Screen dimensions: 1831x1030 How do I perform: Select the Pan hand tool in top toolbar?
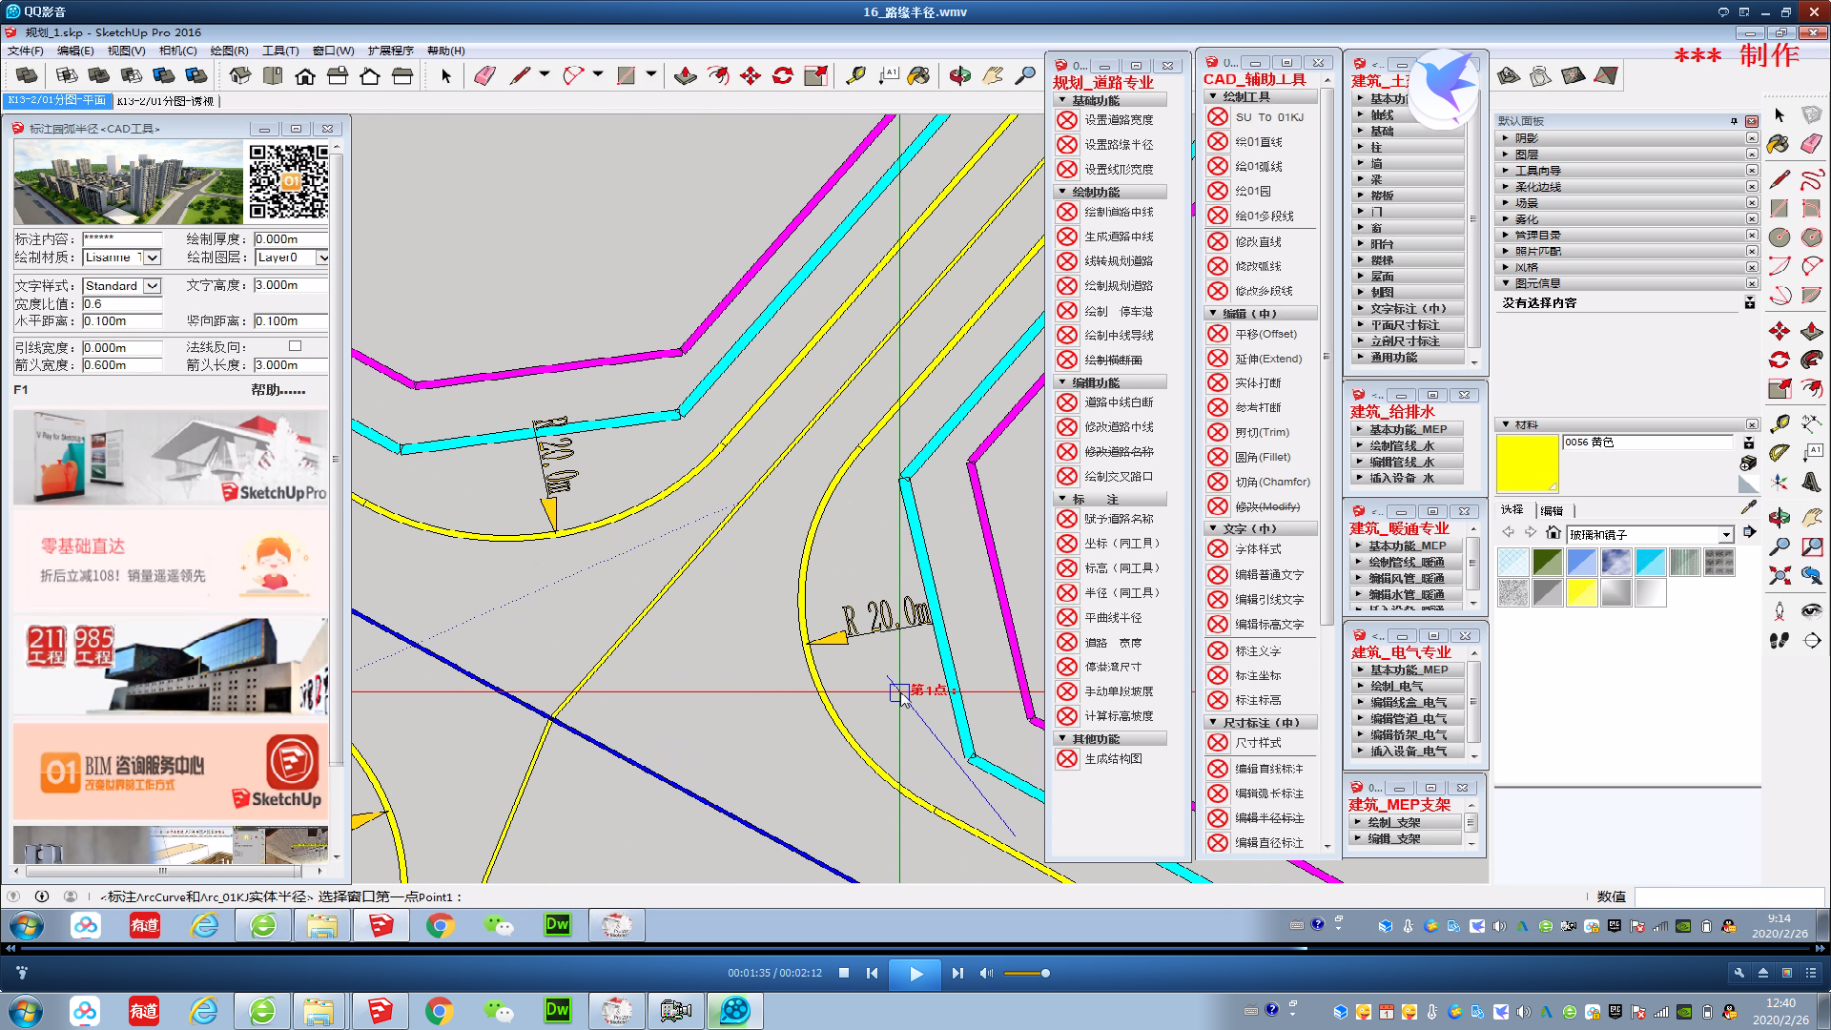click(993, 76)
